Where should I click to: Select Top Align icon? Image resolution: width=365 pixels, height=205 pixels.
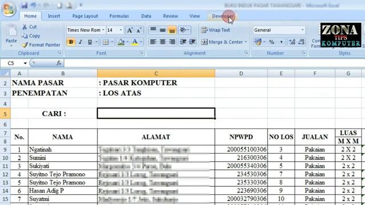153,30
